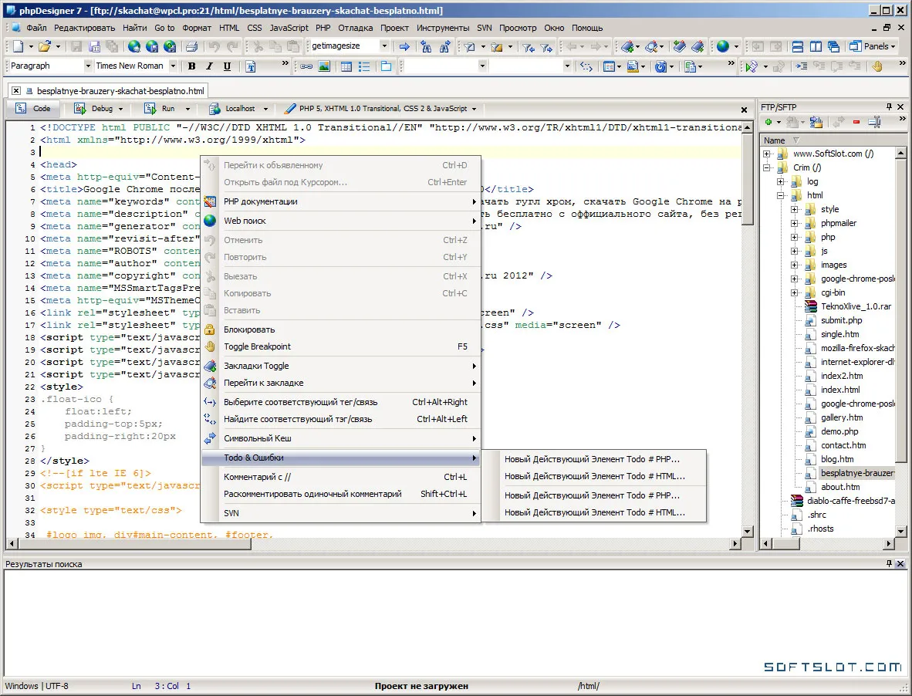Click the print icon in toolbar
Viewport: 912px width, 696px height.
coord(191,46)
